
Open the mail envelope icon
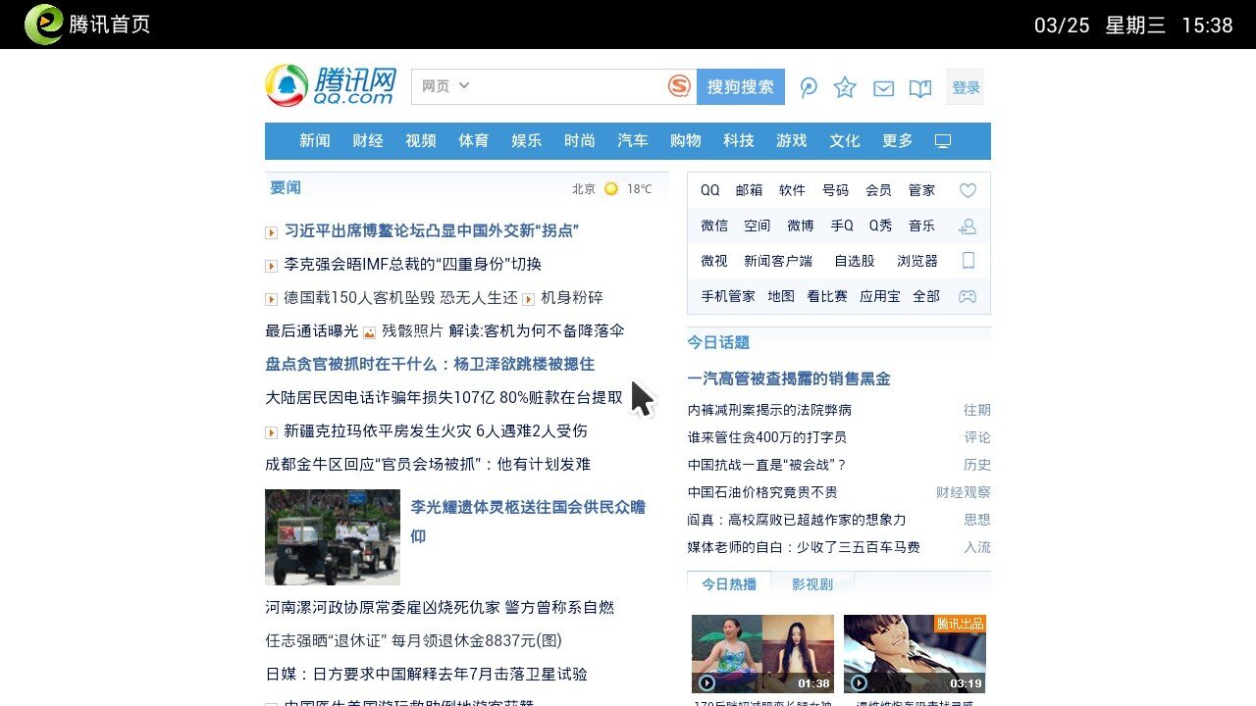[883, 88]
